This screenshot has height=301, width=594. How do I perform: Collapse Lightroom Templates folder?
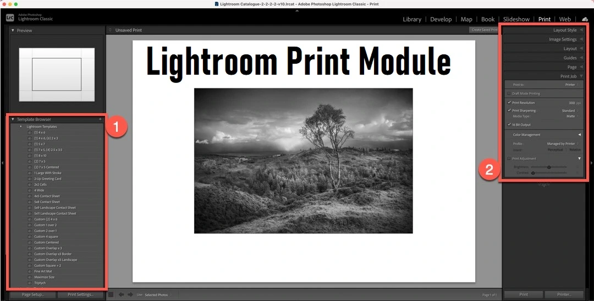pos(21,127)
